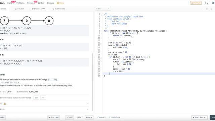215x121 pixels.
Task: Open the Go language dropdown
Action: 103,9
